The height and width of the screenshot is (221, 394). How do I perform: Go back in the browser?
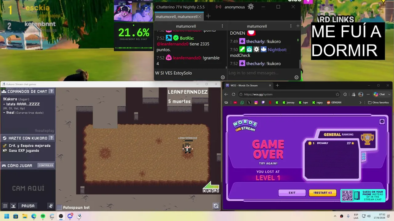226,94
